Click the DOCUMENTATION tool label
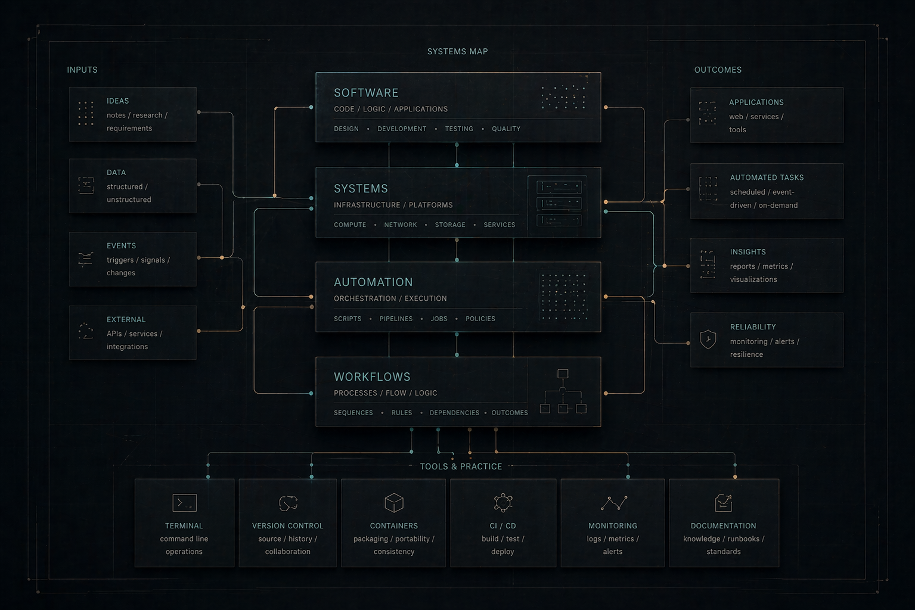Screen dimensions: 915x610 coord(723,526)
